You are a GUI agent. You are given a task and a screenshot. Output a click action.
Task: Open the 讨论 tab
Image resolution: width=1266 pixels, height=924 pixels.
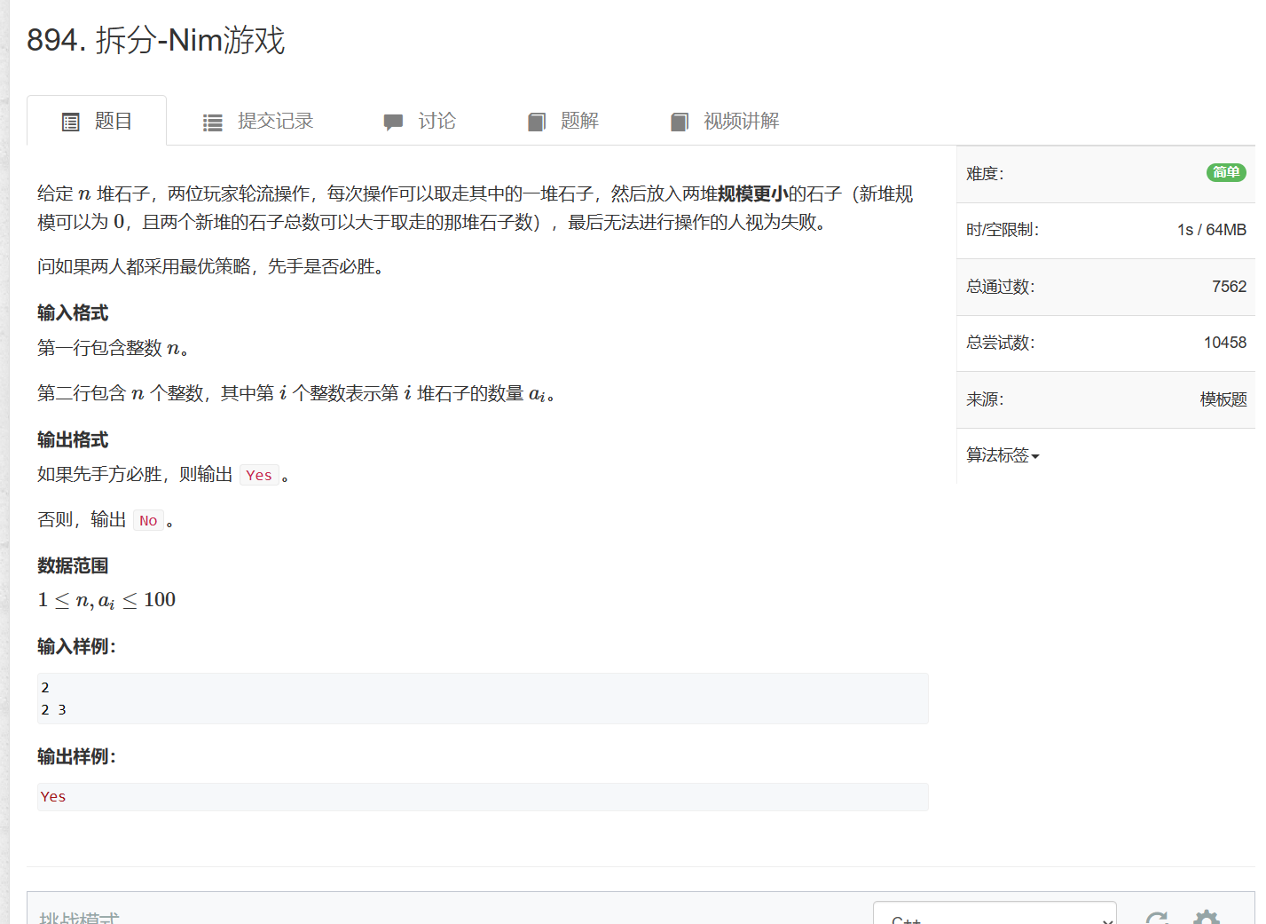[x=420, y=121]
